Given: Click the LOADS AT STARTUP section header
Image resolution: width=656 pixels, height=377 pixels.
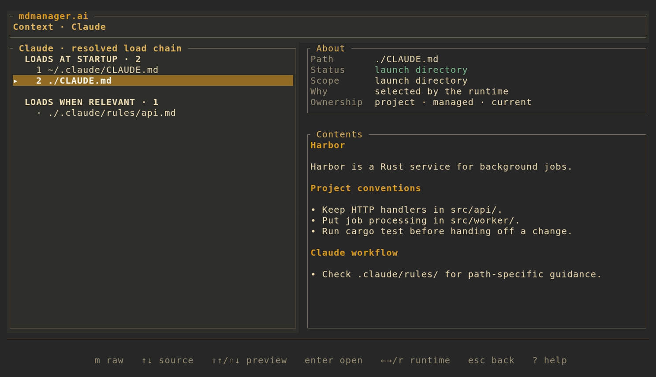Looking at the screenshot, I should (83, 59).
